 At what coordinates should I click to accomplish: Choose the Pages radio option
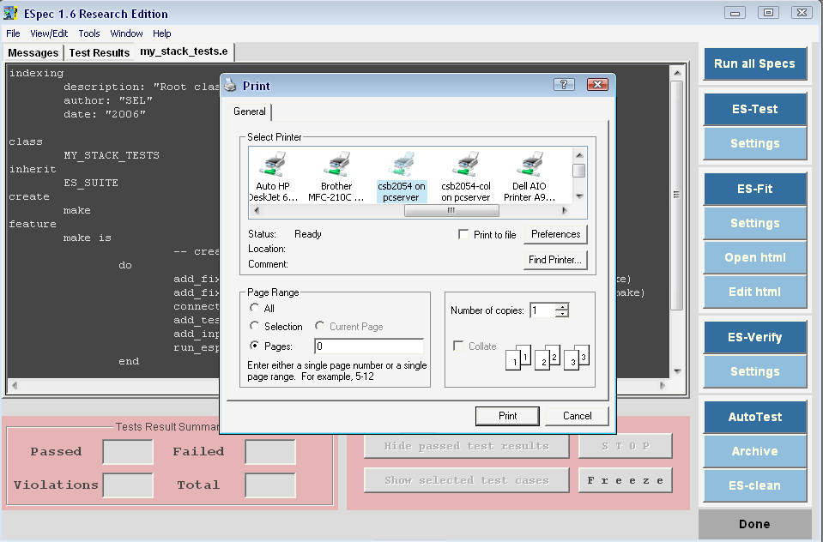(255, 346)
